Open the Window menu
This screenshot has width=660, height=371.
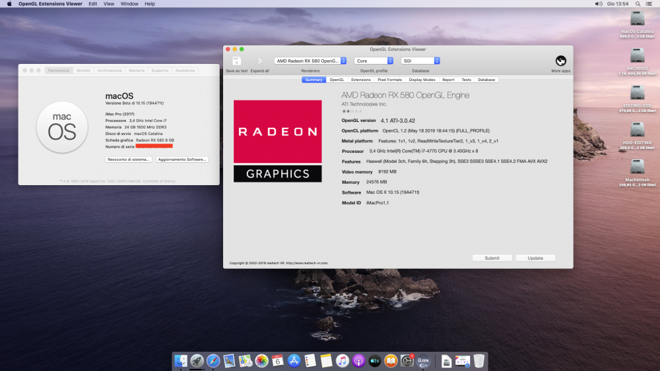click(x=129, y=4)
